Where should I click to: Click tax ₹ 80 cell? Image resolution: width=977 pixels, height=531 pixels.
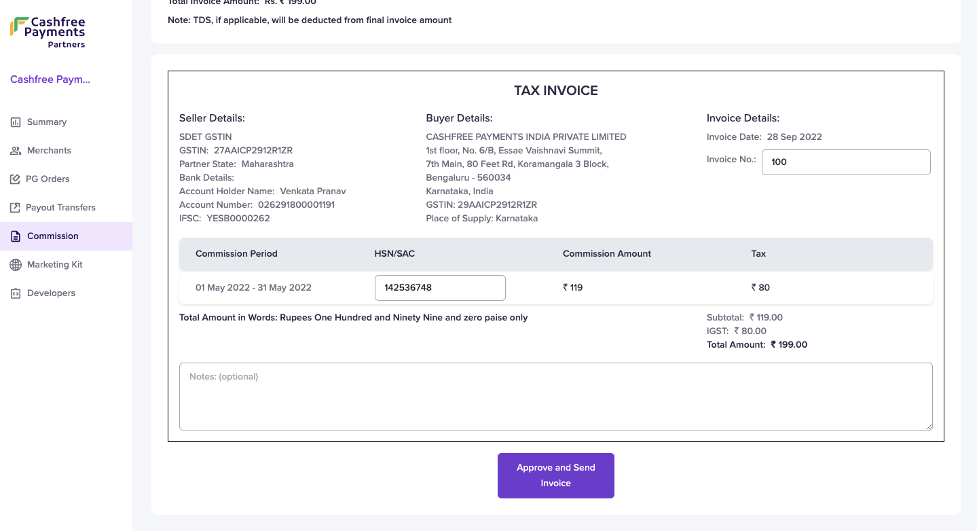(x=760, y=288)
